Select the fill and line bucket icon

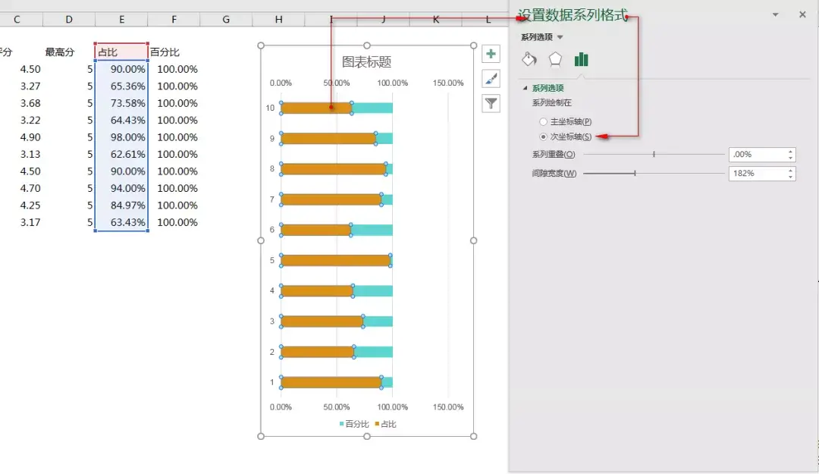pyautogui.click(x=529, y=58)
